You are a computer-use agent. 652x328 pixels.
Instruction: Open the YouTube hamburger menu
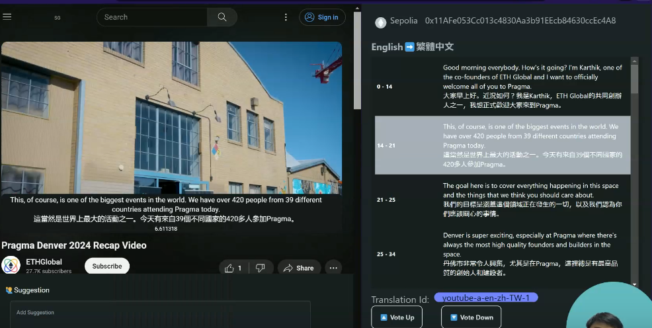(x=7, y=17)
